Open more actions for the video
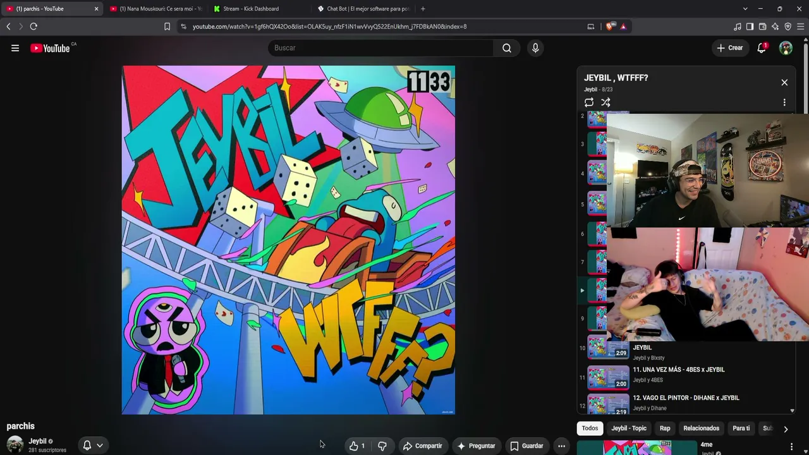 [x=561, y=446]
